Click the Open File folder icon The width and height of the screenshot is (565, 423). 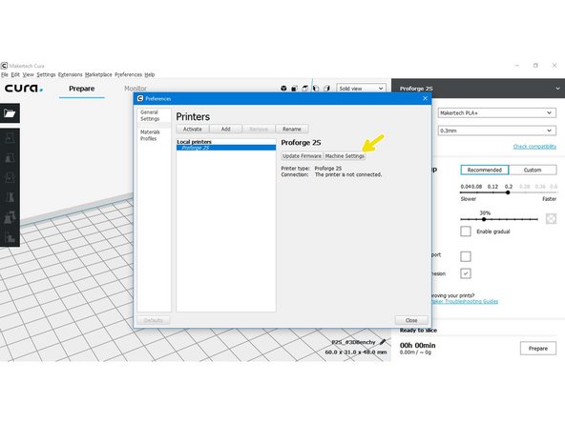click(x=10, y=113)
